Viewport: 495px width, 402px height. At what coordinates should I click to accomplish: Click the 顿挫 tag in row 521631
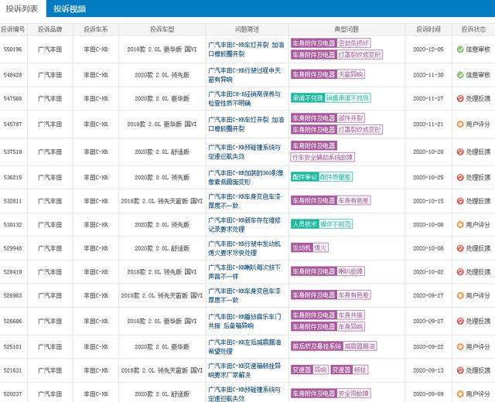[x=360, y=370]
